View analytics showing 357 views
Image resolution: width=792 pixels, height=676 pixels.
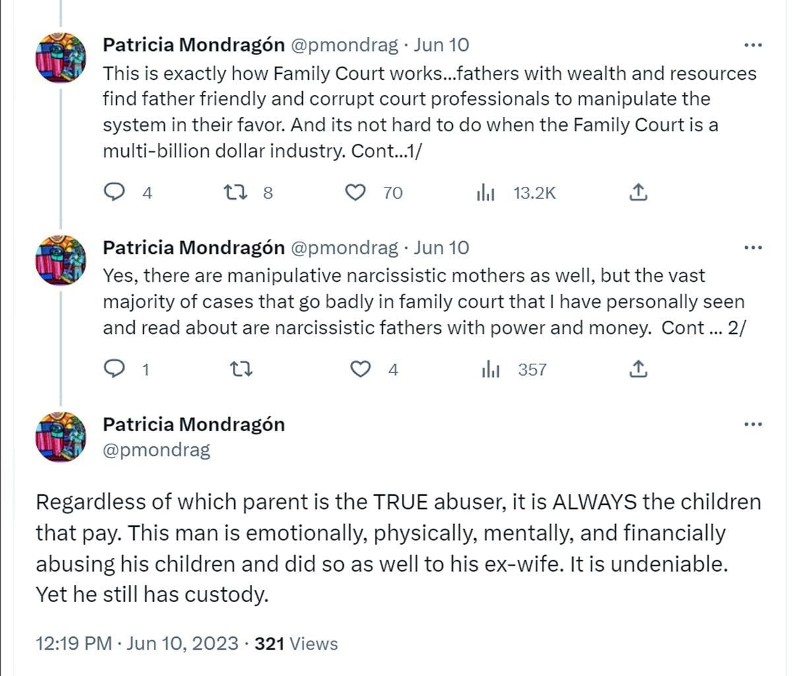coord(491,370)
